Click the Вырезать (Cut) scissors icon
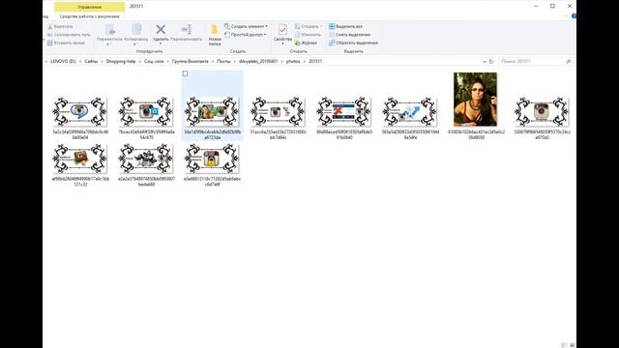The image size is (619, 348). (x=50, y=26)
